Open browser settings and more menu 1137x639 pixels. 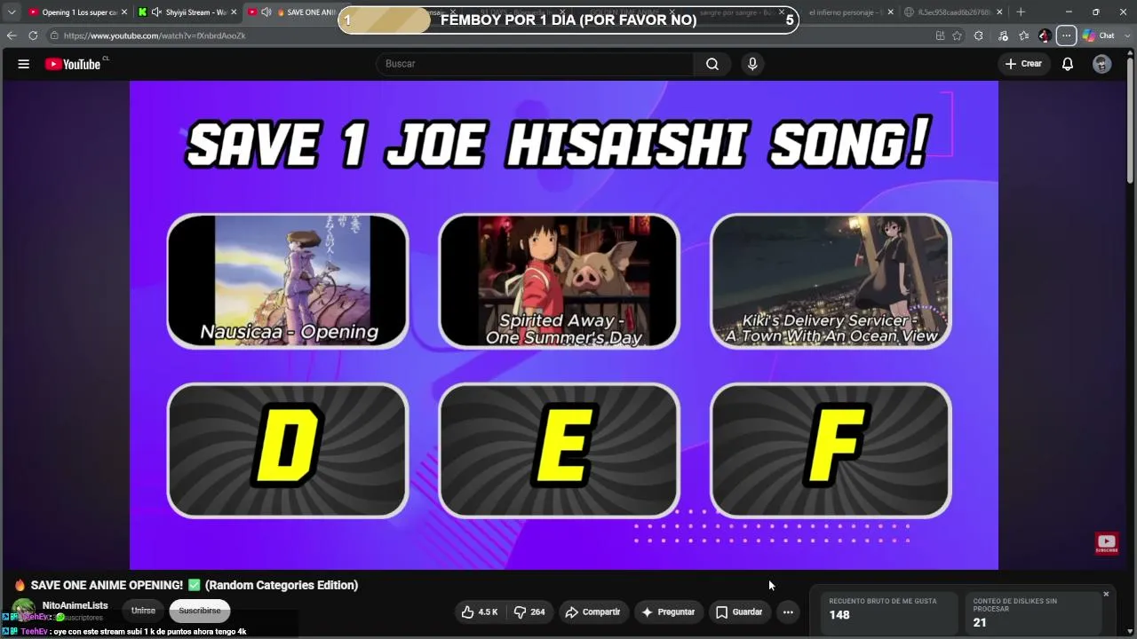(x=1066, y=35)
